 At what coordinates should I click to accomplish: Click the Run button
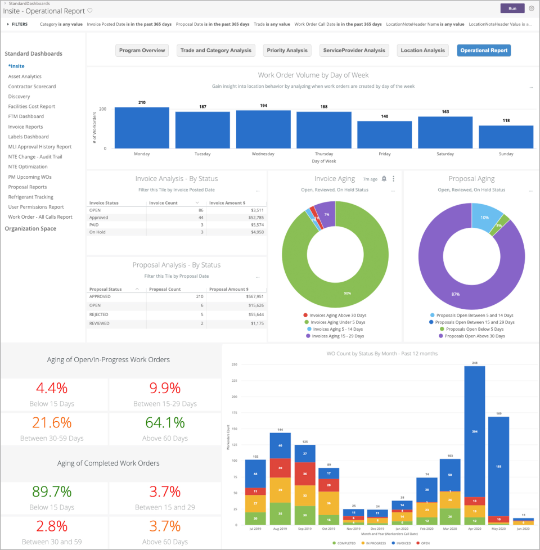(x=512, y=8)
